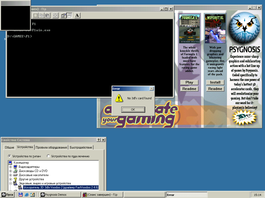The height and width of the screenshot is (198, 265).
Task: Select 'Устройства по подключению' radio button
Action: pos(48,156)
